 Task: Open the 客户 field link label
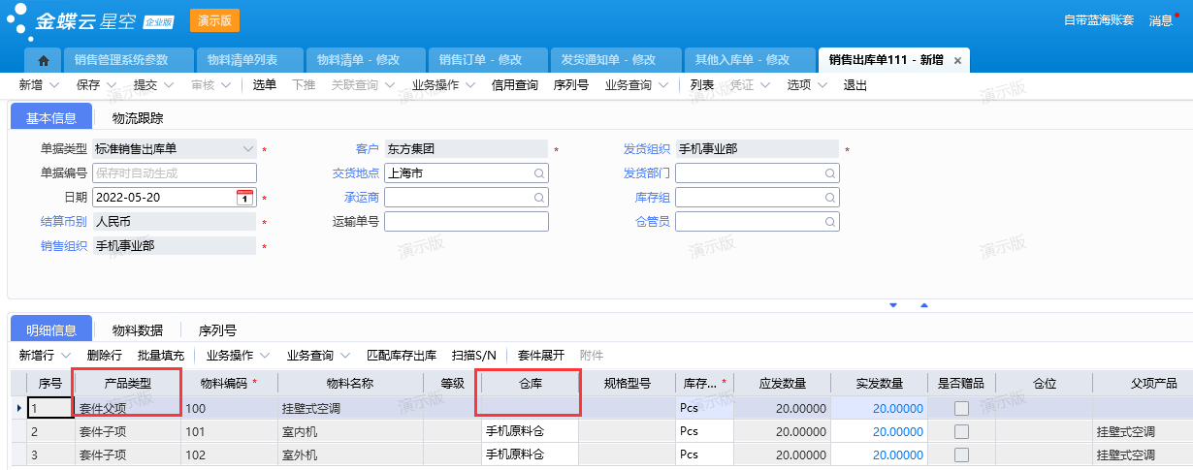[367, 149]
